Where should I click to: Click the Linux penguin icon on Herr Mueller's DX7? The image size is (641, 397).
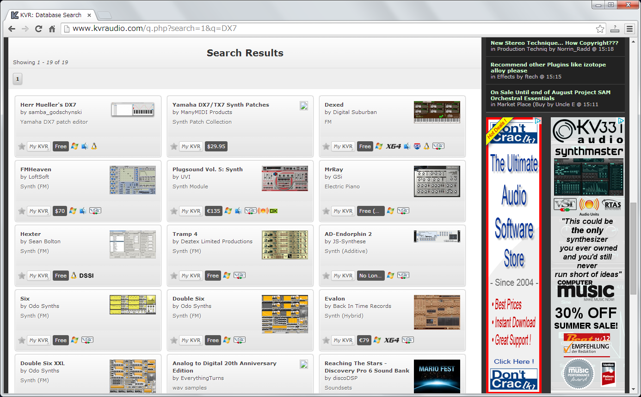[x=94, y=146]
